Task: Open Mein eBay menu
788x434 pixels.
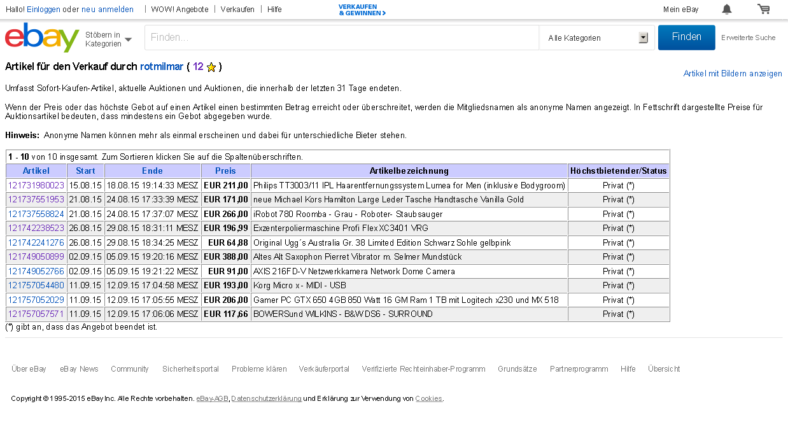Action: coord(680,10)
